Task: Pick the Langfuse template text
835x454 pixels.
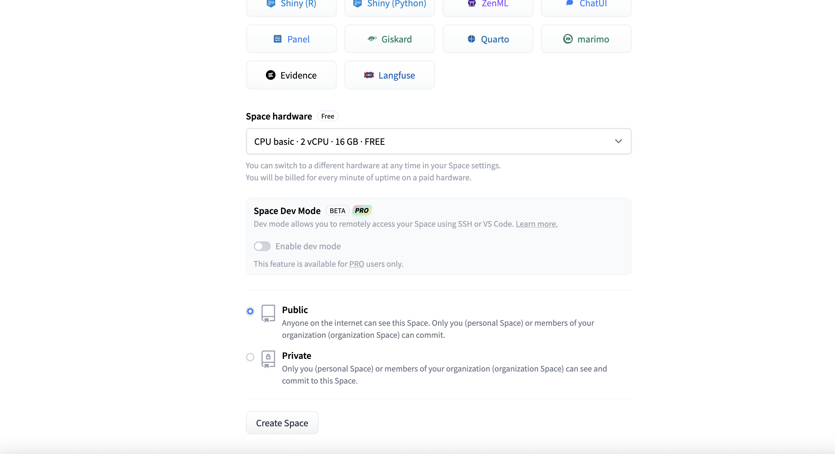Action: [x=396, y=76]
